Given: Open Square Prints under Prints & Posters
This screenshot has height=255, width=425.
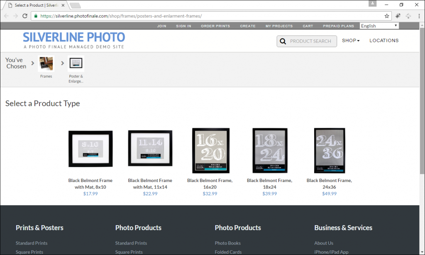Looking at the screenshot, I should click(29, 252).
